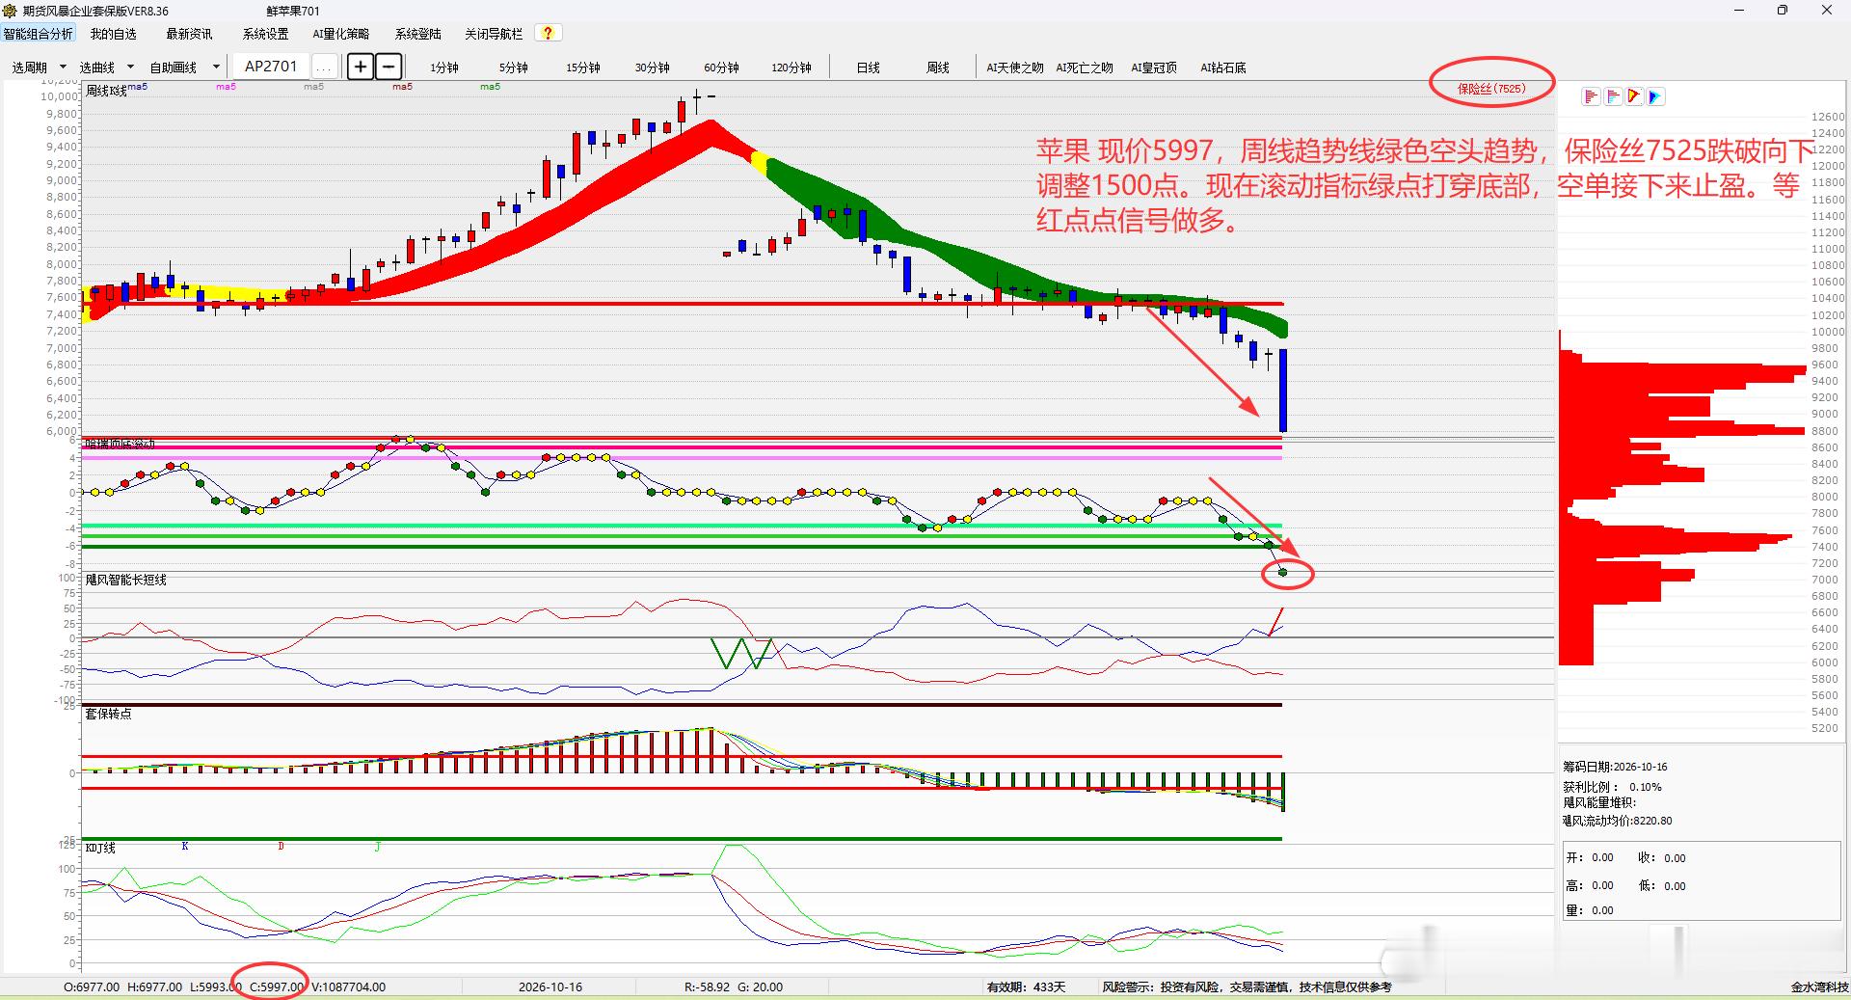
Task: Switch to the 周线 weekly chart
Action: (938, 68)
